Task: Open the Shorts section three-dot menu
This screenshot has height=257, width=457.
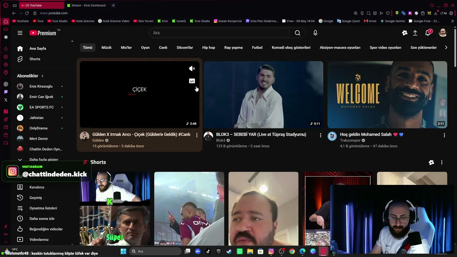Action: click(x=442, y=162)
